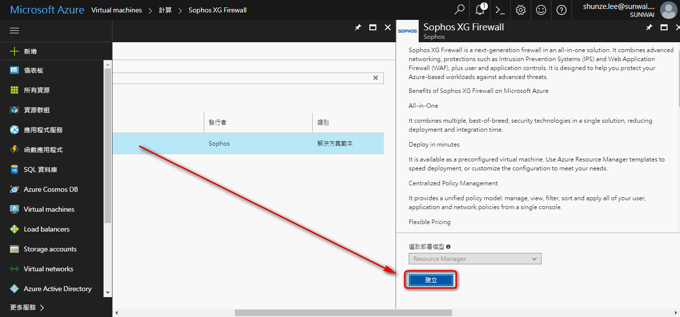The height and width of the screenshot is (317, 680).
Task: Click the 建立 create button
Action: (x=431, y=280)
